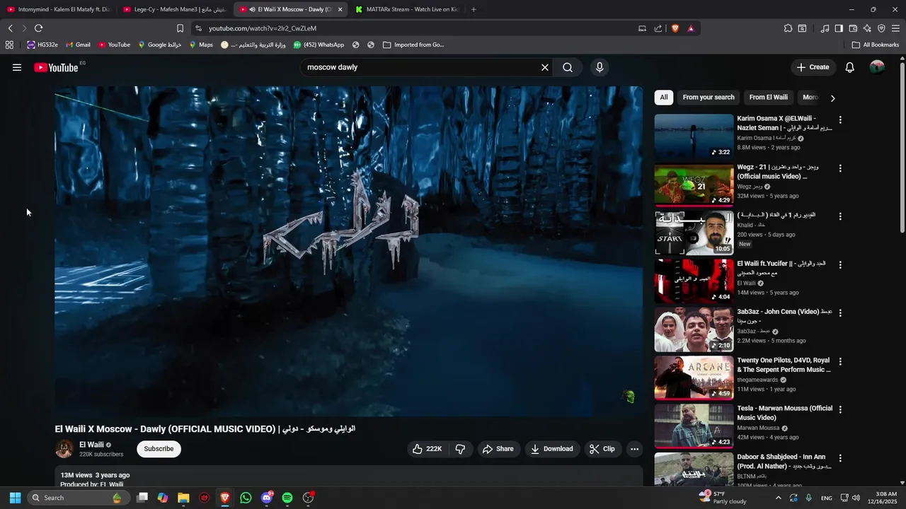Like the video with thumbs up
This screenshot has height=509, width=906.
428,449
